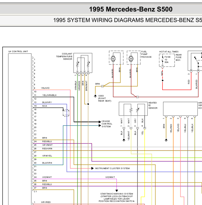
Task: Click the "BLU/GRN" label at pin 30
Action: [47, 163]
